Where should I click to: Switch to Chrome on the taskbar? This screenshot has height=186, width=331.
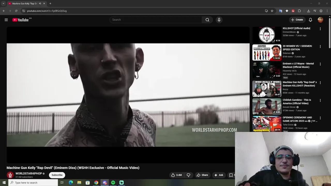(x=96, y=183)
